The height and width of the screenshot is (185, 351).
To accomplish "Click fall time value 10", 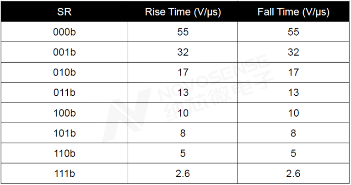I will pyautogui.click(x=293, y=113).
